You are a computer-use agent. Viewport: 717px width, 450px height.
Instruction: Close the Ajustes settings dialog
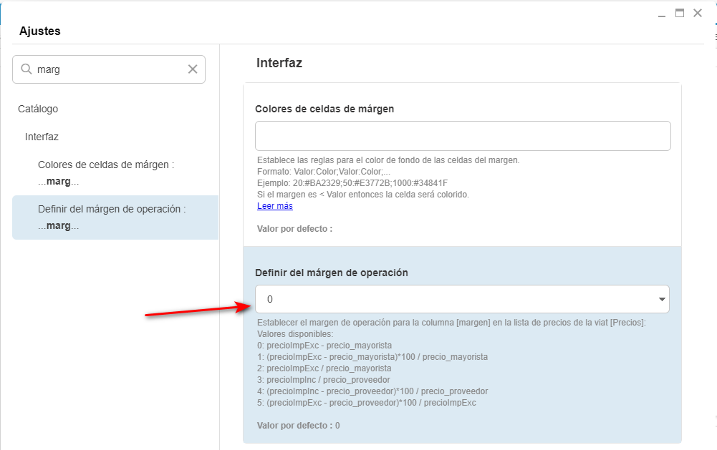coord(697,13)
